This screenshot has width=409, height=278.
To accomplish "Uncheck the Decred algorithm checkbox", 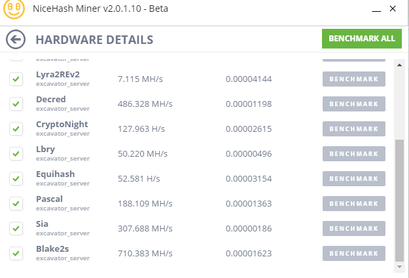I will pos(16,104).
